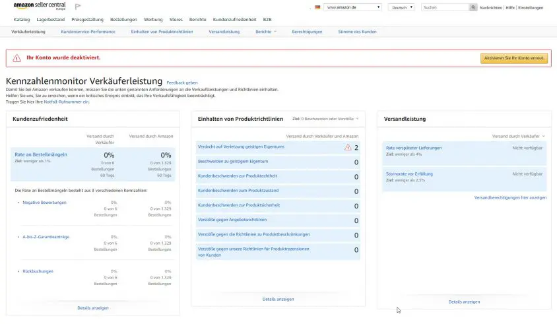Select the Einhalten von Produktrichtlinien tab
Viewport: 557px width, 324px height.
162,32
